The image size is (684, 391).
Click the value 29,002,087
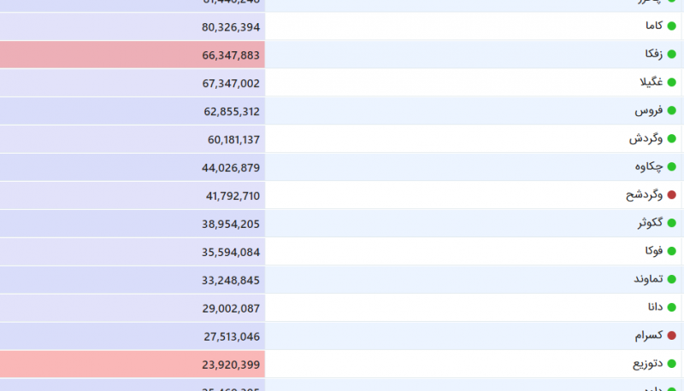tap(231, 308)
